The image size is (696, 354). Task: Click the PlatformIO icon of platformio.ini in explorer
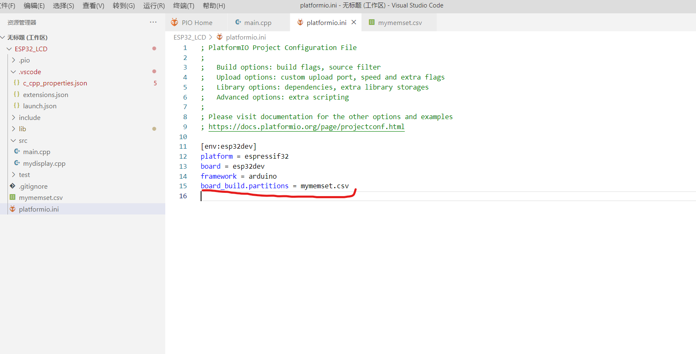12,209
